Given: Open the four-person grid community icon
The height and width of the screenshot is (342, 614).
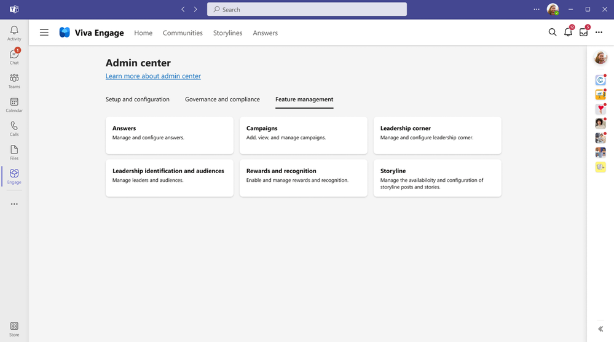Looking at the screenshot, I should coord(600,152).
